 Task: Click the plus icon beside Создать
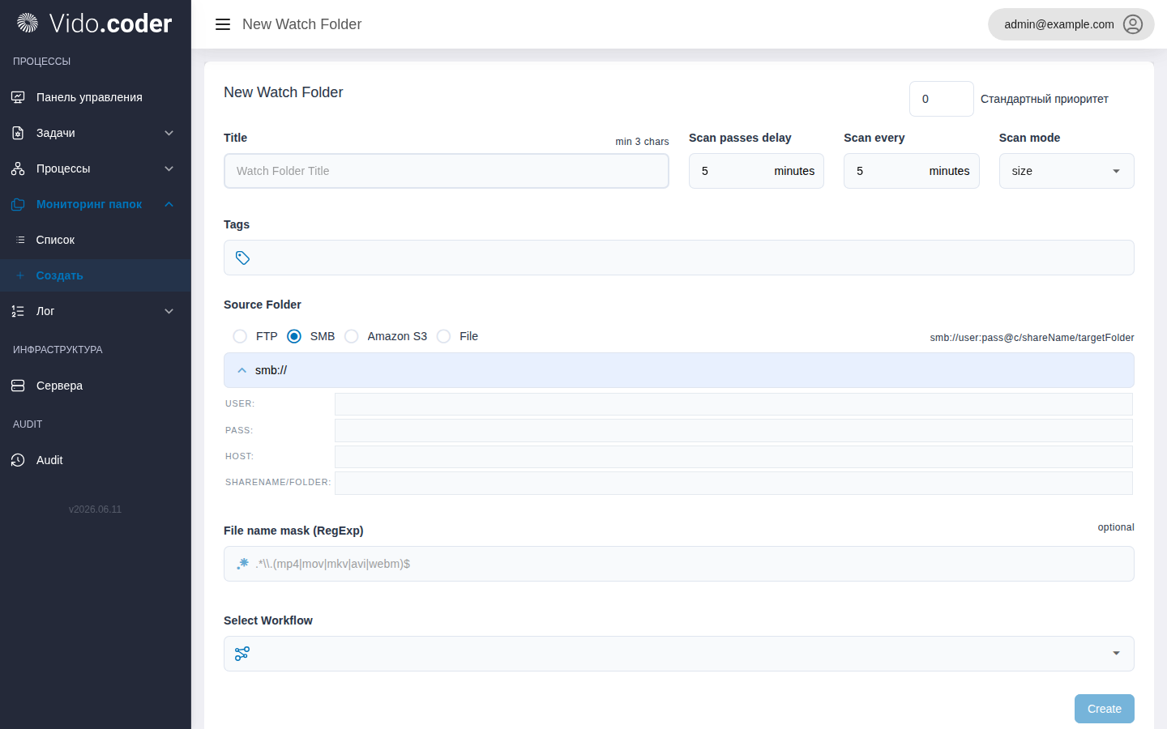point(20,275)
